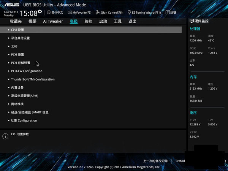Image resolution: width=228 pixels, height=171 pixels.
Task: Click +12V reading 12.288 V
Action: (x=195, y=125)
